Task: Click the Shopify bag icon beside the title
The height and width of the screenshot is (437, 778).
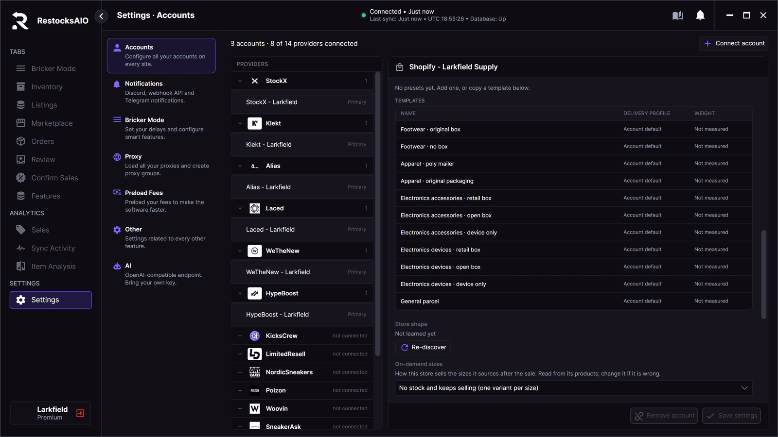Action: (400, 67)
